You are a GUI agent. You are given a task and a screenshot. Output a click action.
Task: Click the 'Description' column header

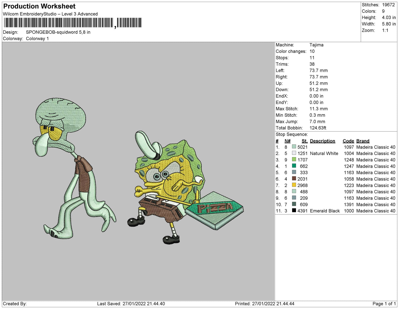pyautogui.click(x=323, y=141)
